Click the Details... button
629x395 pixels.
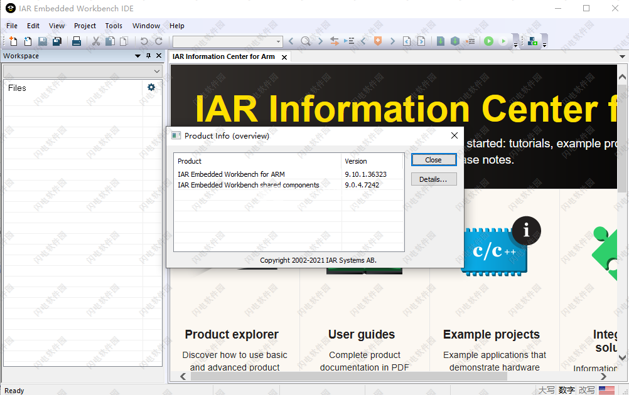pyautogui.click(x=434, y=179)
